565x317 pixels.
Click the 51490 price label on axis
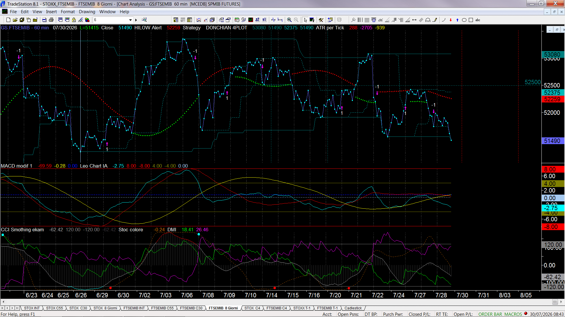[552, 141]
